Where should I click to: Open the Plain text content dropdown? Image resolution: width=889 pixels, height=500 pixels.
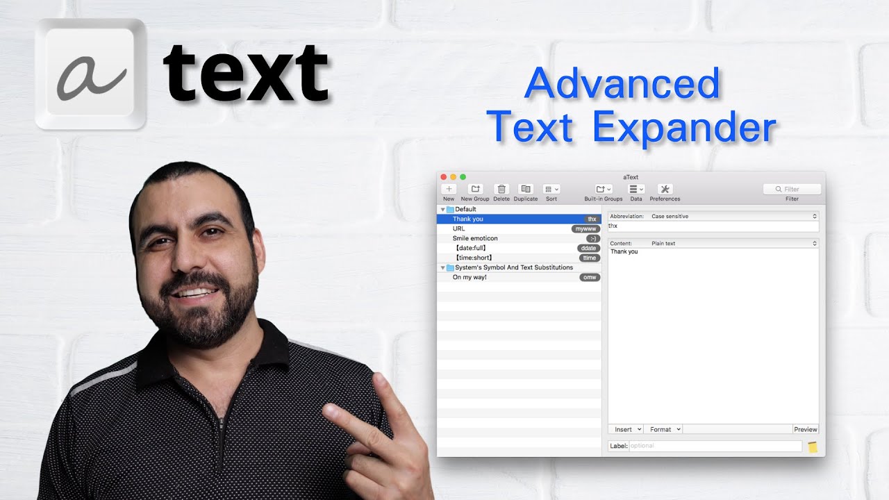pos(733,243)
